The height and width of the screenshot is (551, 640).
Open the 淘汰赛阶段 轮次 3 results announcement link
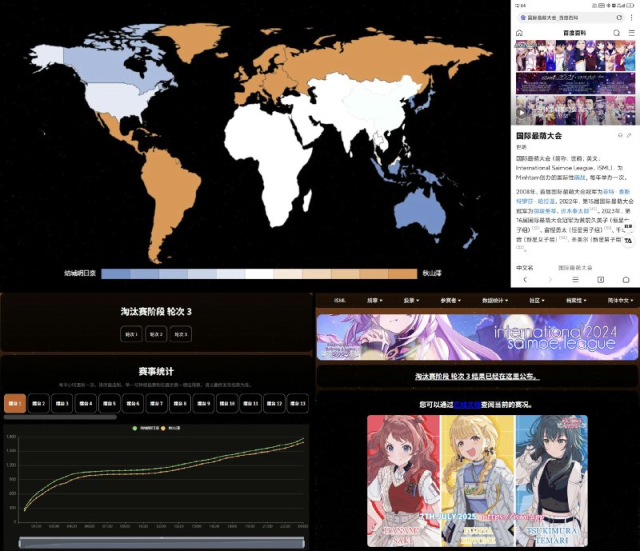tap(477, 377)
